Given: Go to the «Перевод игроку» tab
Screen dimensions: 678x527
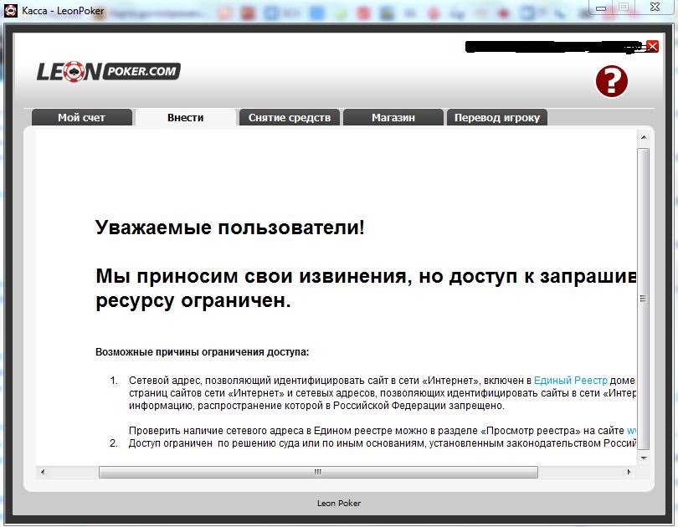Looking at the screenshot, I should click(x=497, y=118).
